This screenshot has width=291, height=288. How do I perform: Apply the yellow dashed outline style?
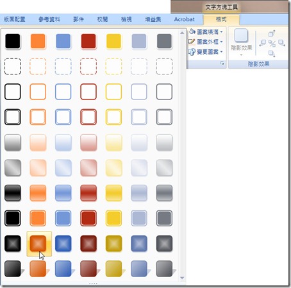coord(113,66)
